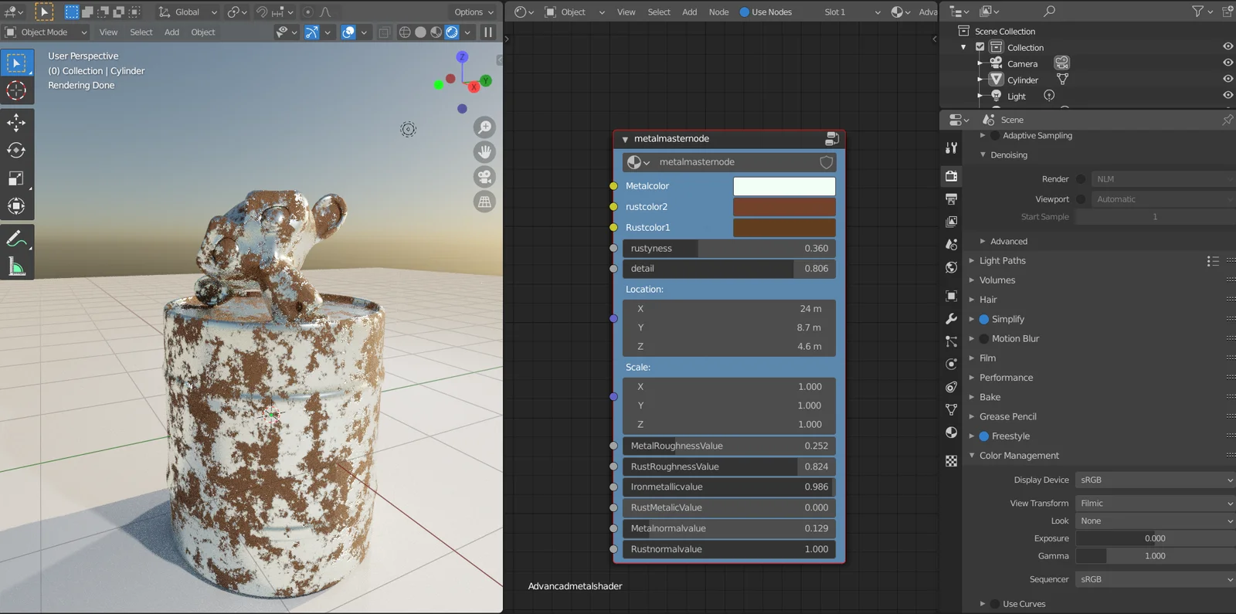Image resolution: width=1236 pixels, height=614 pixels.
Task: Open the node editor Add menu
Action: tap(690, 12)
